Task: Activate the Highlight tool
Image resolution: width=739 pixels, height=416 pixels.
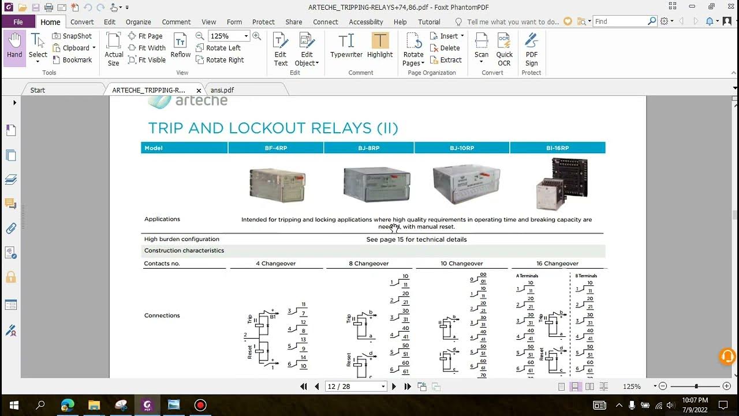Action: pos(380,46)
